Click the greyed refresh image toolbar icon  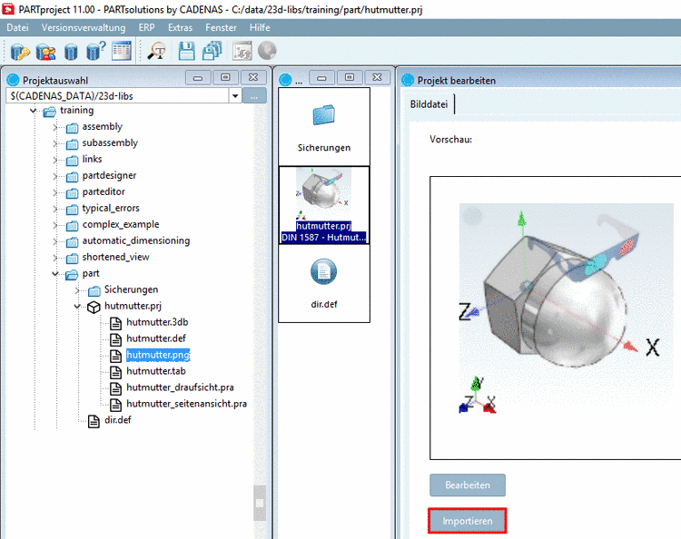(242, 51)
